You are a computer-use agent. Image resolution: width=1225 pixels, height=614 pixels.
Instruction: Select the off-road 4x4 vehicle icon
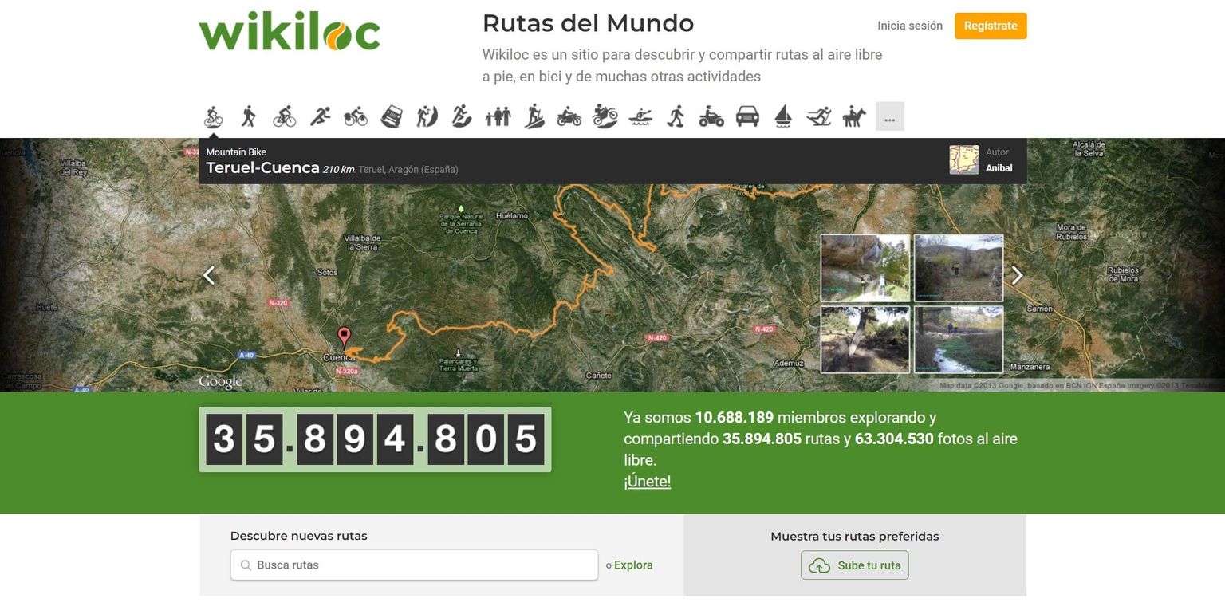click(x=392, y=116)
